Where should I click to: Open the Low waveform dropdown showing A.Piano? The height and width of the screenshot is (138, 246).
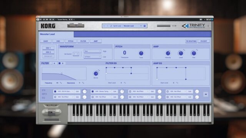(x=92, y=57)
